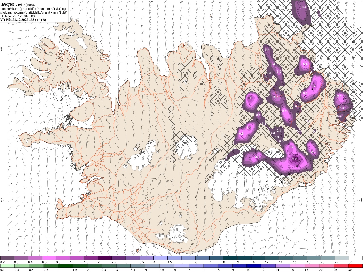The width and height of the screenshot is (363, 272).
Task: Click the '2.2' snowfall peak value on the map
Action: [x=294, y=159]
